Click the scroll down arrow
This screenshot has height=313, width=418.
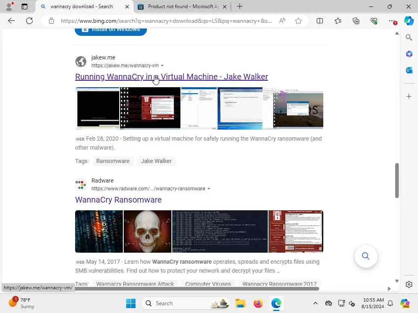pyautogui.click(x=397, y=281)
